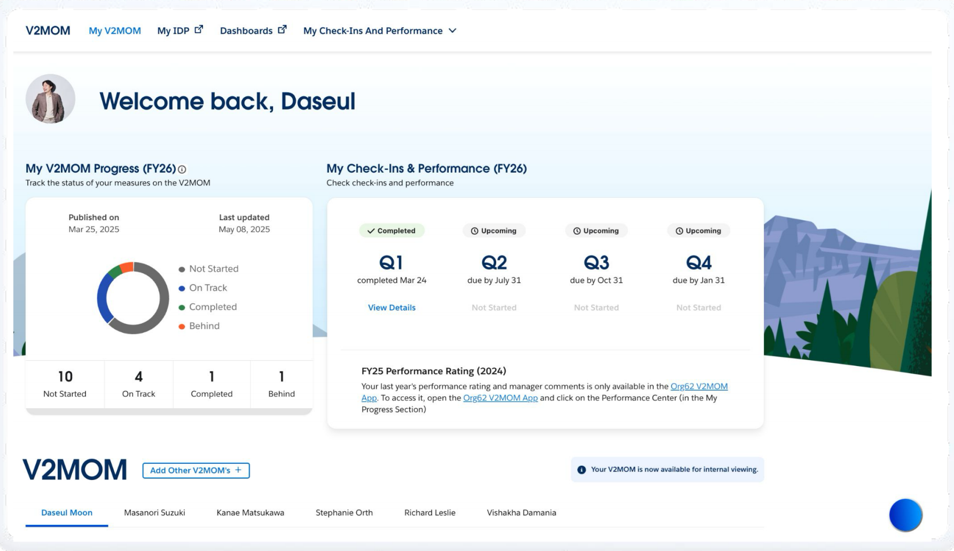Viewport: 954px width, 551px height.
Task: Click the Upcoming clock badge for Q3
Action: click(x=596, y=231)
